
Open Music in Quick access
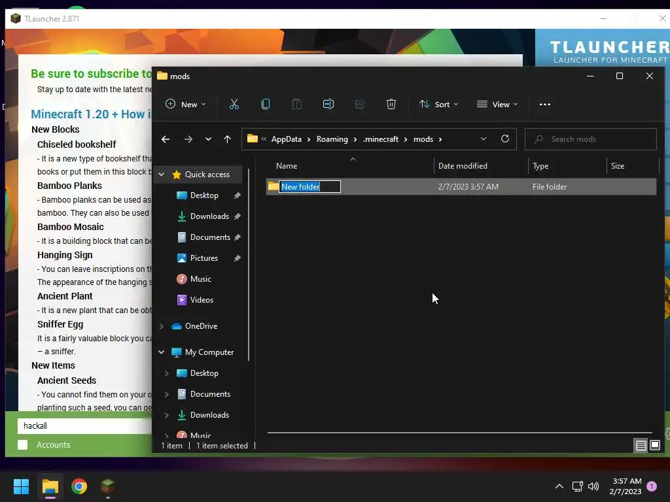coord(200,278)
